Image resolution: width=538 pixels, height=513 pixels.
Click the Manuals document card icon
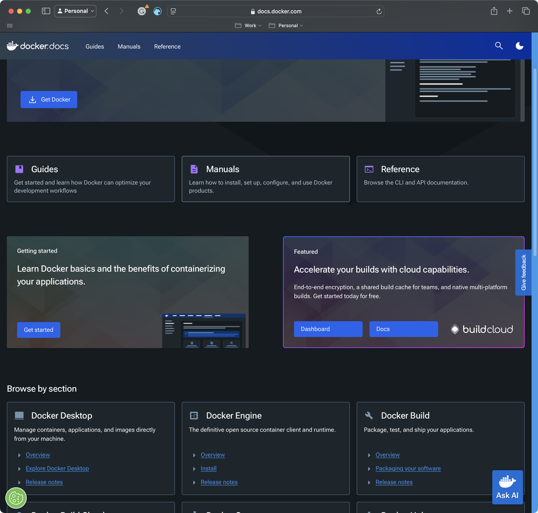tap(194, 169)
